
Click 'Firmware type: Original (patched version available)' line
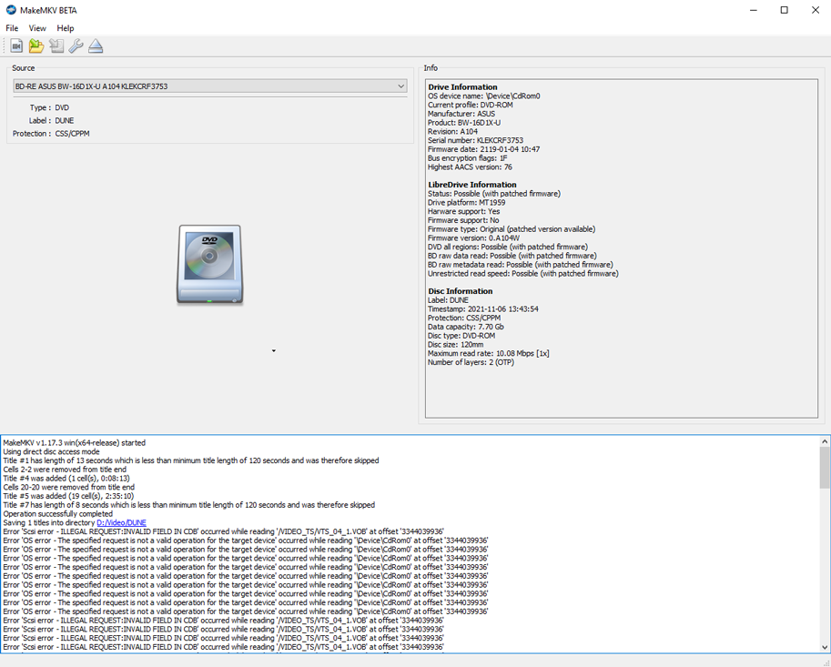512,229
